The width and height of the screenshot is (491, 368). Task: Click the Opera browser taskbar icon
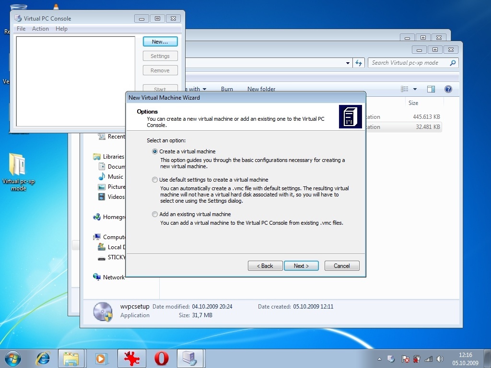pyautogui.click(x=161, y=358)
